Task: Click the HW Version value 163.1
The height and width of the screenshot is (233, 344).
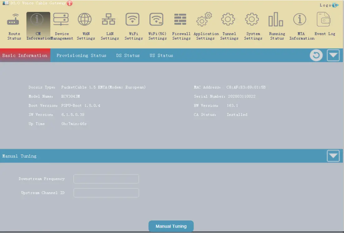Action: point(232,106)
